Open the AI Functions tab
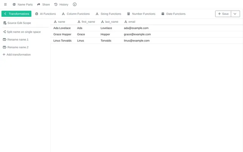Viewport: 243px width, 152px height. [46, 14]
